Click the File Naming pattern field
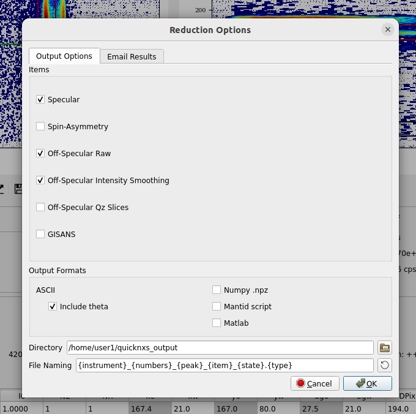 pos(225,366)
